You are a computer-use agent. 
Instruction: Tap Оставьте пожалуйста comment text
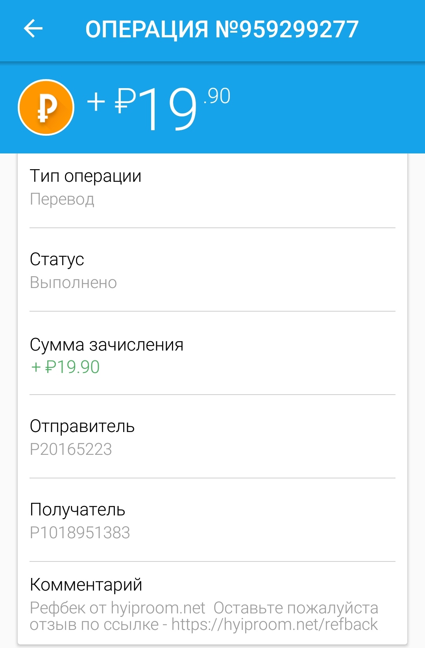pyautogui.click(x=296, y=608)
